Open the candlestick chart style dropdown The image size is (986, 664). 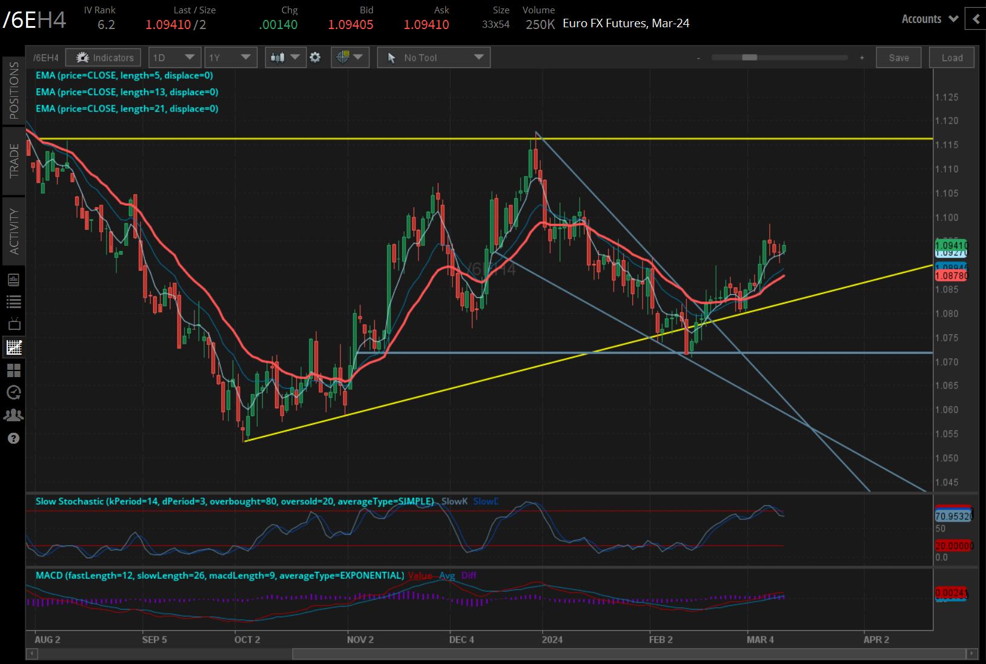tap(285, 58)
